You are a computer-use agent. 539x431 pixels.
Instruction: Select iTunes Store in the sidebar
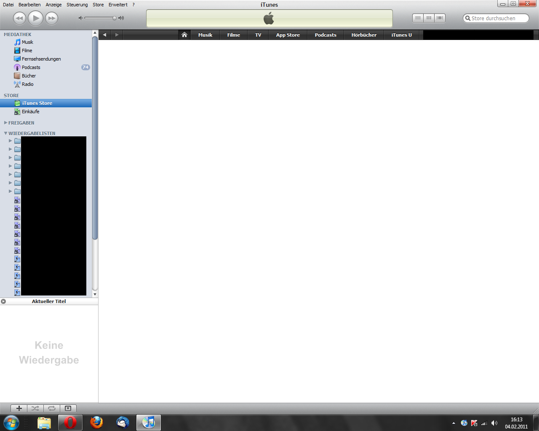(x=46, y=103)
